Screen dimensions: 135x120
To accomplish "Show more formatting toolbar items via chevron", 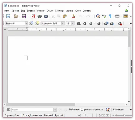I will 131,24.
